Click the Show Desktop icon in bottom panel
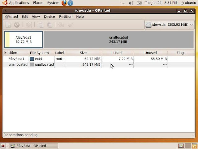This screenshot has width=198, height=149. pos(3,146)
